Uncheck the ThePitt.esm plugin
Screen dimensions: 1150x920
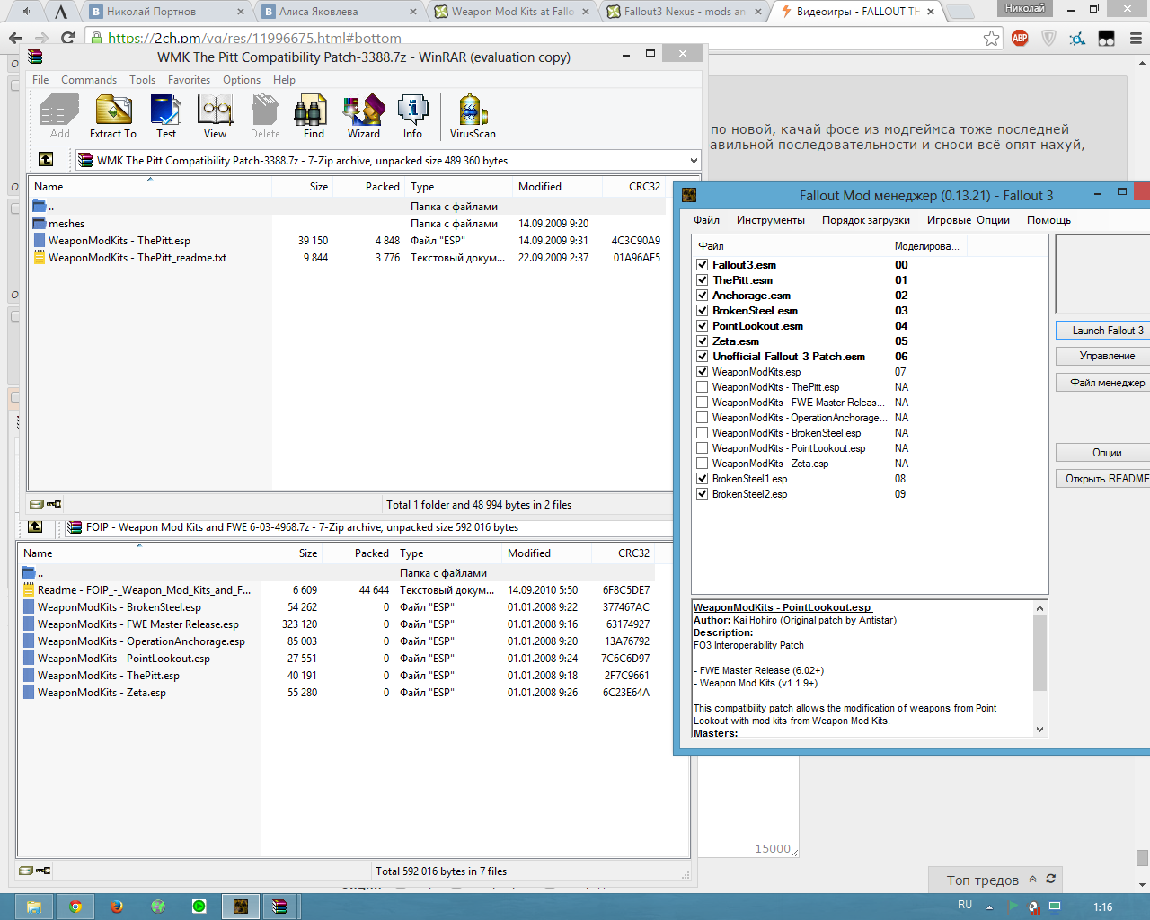[703, 280]
